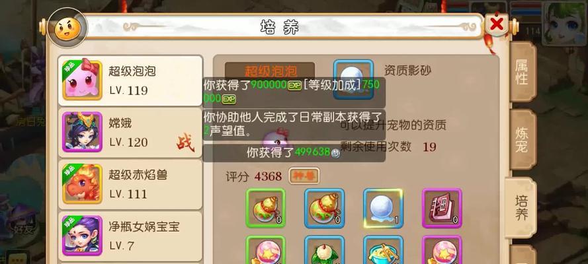Open the 培养 side tab
Image resolution: width=588 pixels, height=264 pixels.
(x=521, y=208)
